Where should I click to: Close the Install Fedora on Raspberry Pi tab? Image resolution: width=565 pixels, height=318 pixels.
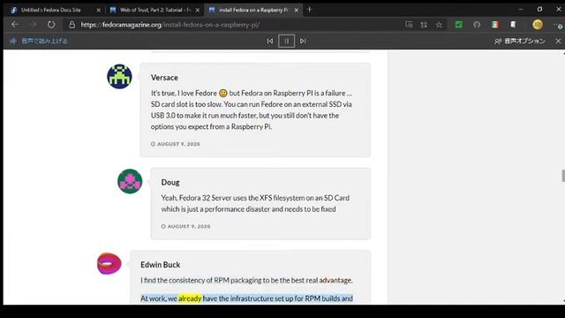click(x=297, y=10)
